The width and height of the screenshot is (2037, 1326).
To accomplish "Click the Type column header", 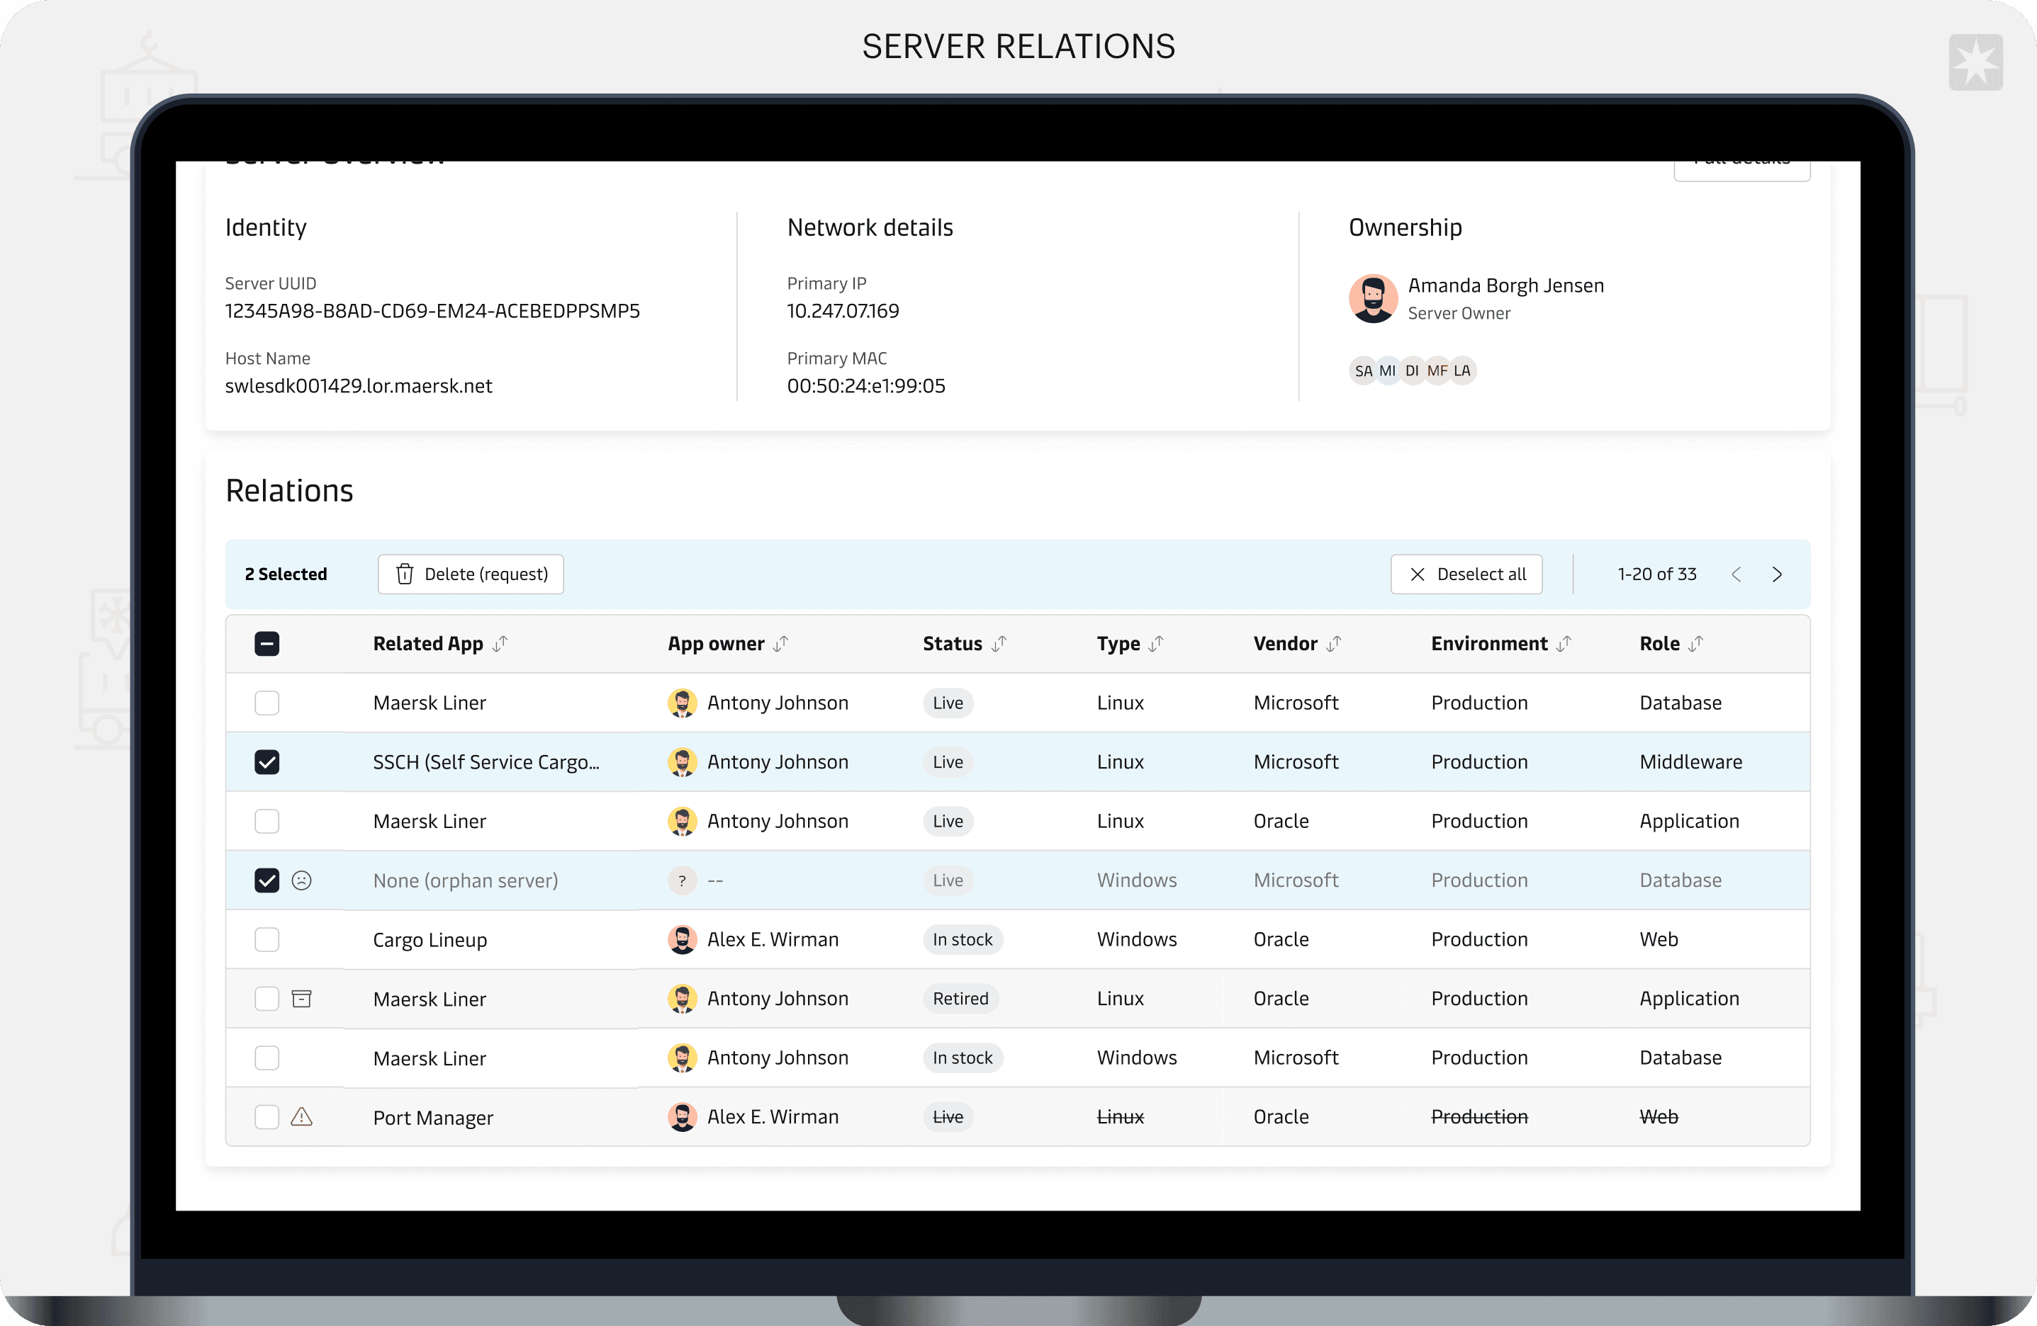I will pos(1118,643).
